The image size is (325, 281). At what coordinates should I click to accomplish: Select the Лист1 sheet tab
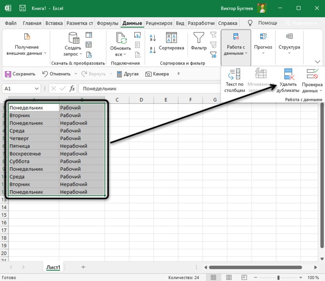point(53,267)
